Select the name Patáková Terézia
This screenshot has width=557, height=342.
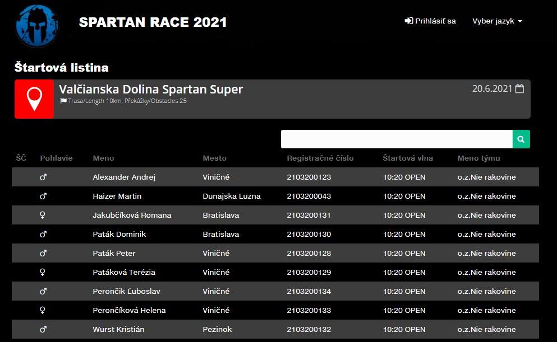coord(124,272)
